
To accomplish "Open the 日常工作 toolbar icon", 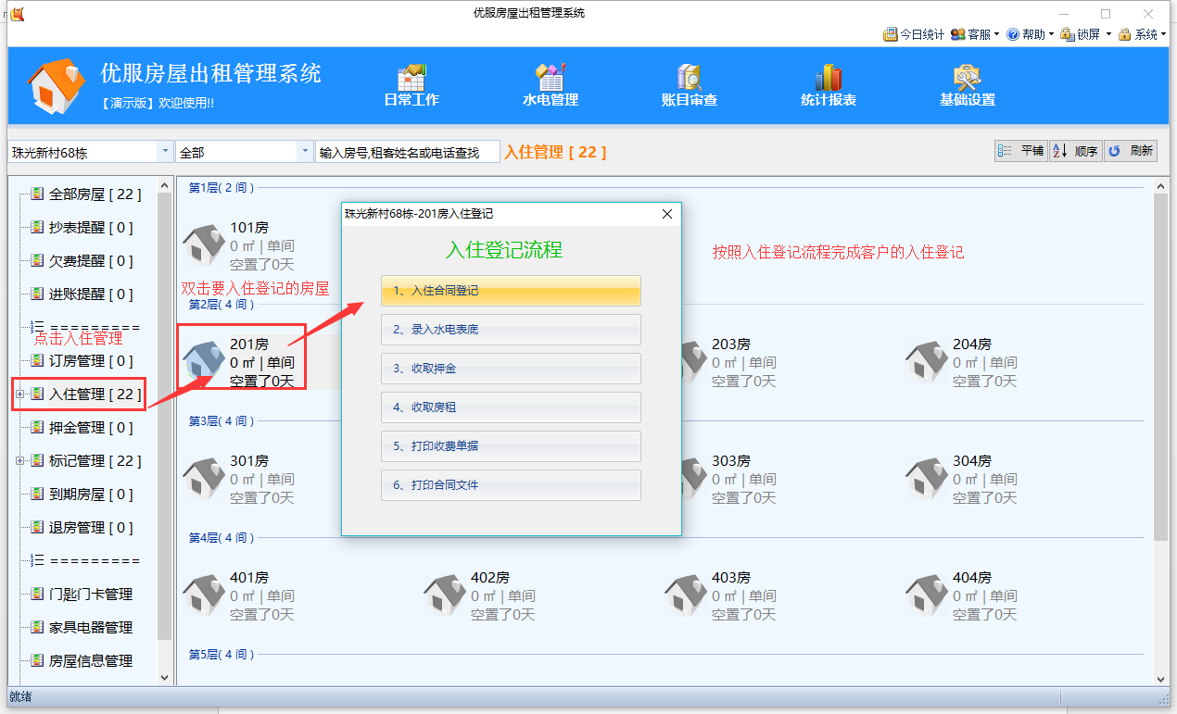I will (x=411, y=85).
